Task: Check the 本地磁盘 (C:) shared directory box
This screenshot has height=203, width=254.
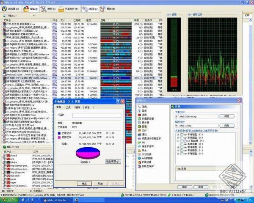Action: (x=182, y=134)
